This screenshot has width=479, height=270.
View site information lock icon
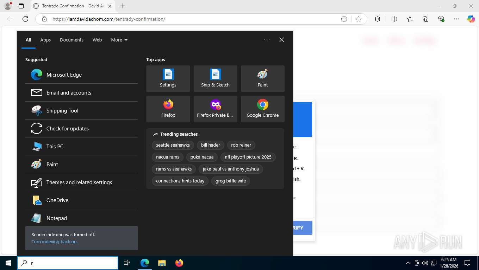[x=44, y=19]
